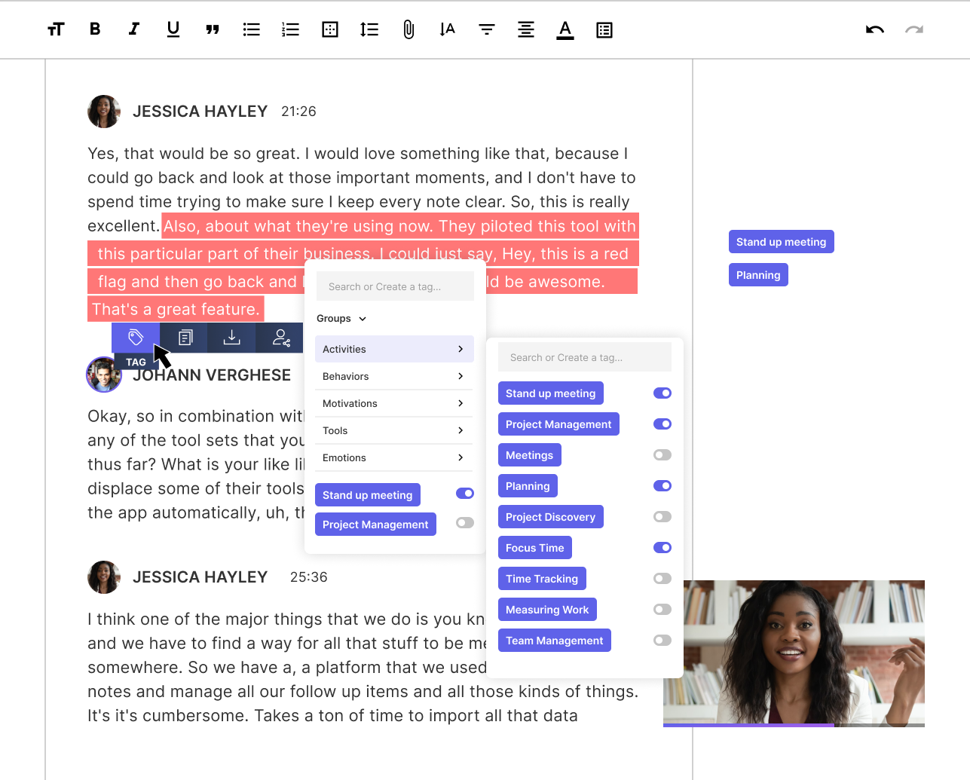Viewport: 970px width, 780px height.
Task: Toggle bold formatting in the toolbar
Action: [94, 29]
